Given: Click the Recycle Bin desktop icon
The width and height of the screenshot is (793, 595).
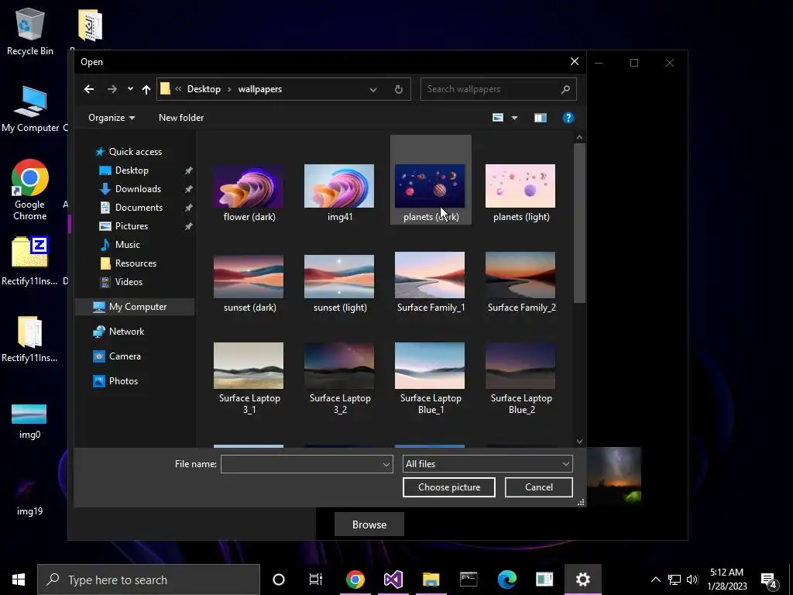Looking at the screenshot, I should 29,31.
